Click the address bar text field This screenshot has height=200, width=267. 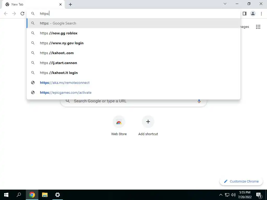[133, 14]
